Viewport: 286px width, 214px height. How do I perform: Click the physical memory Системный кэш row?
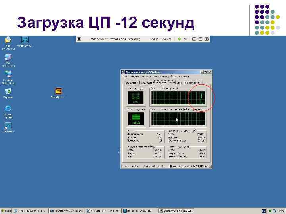187,141
